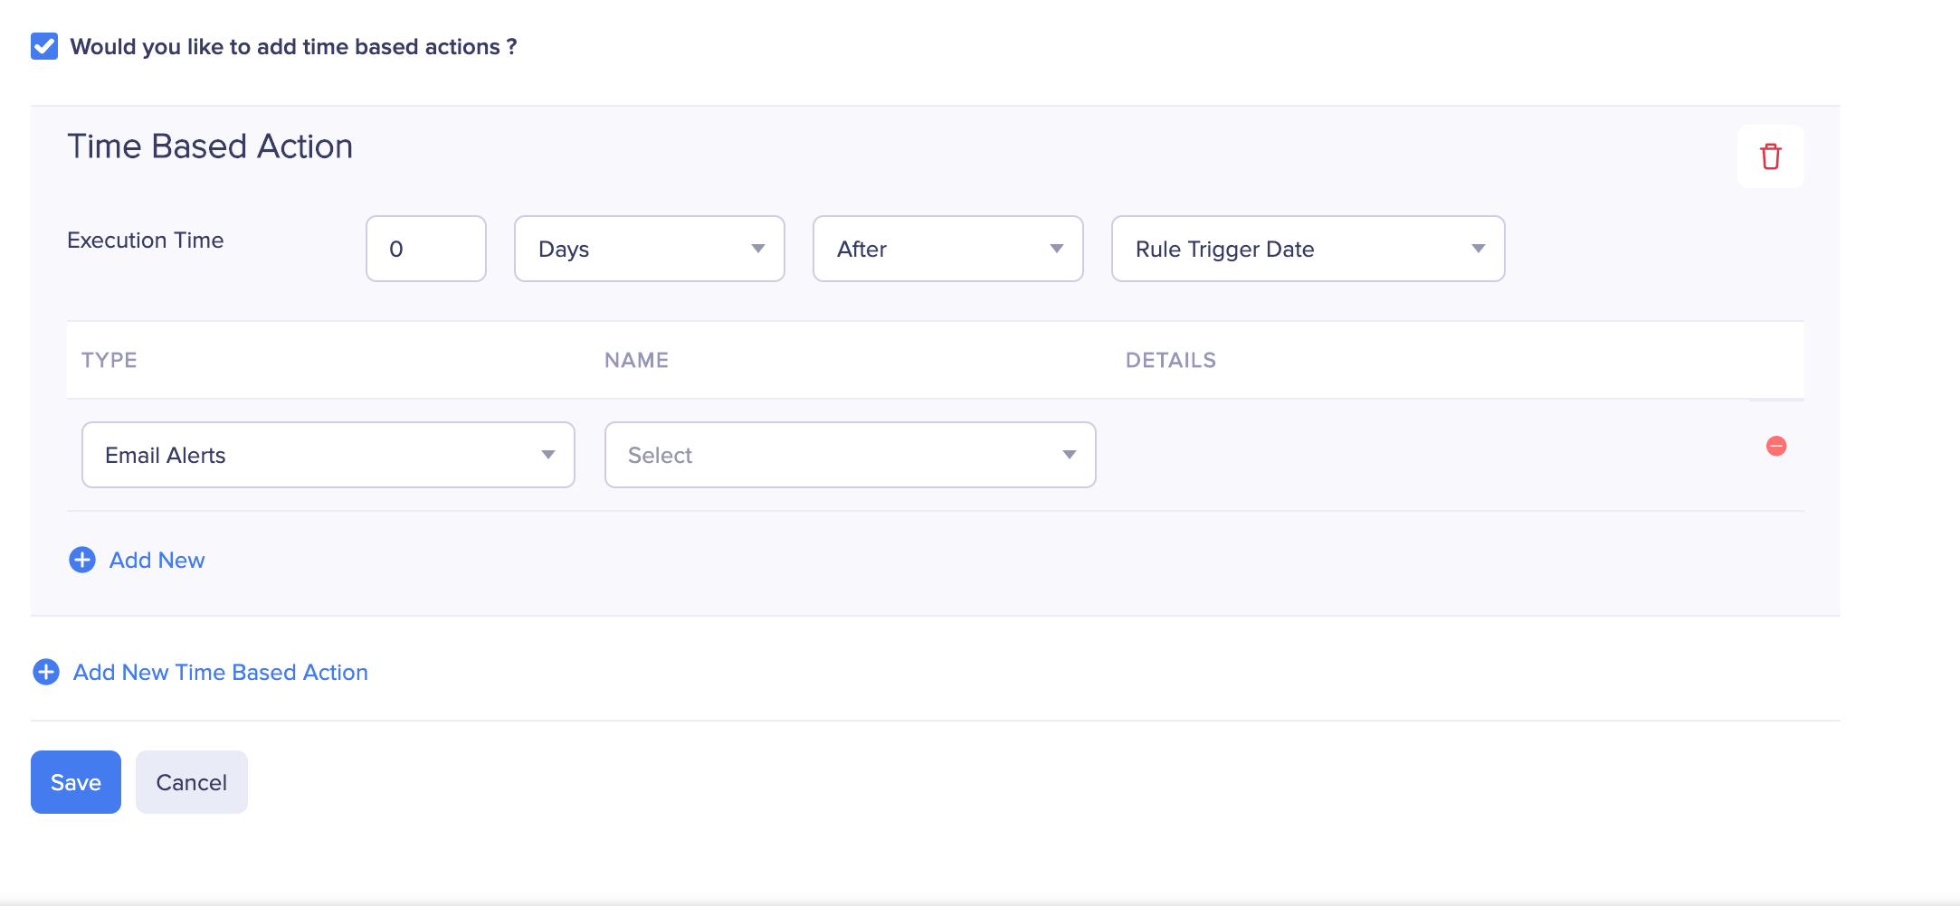Click the TYPE column header
The height and width of the screenshot is (906, 1960).
[x=108, y=360]
